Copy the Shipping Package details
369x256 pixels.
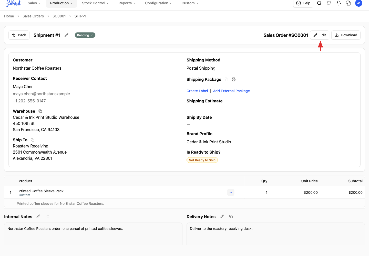coord(227,79)
